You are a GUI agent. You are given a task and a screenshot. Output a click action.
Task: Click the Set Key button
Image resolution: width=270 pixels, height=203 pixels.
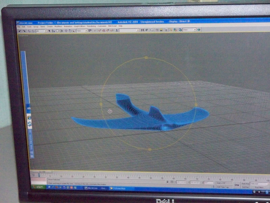tap(246, 187)
